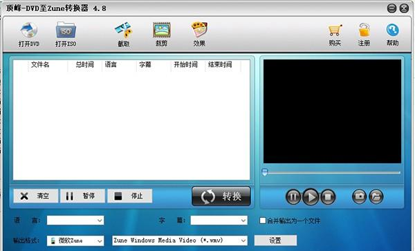Stop the preview player
This screenshot has height=251, width=415.
click(x=328, y=197)
